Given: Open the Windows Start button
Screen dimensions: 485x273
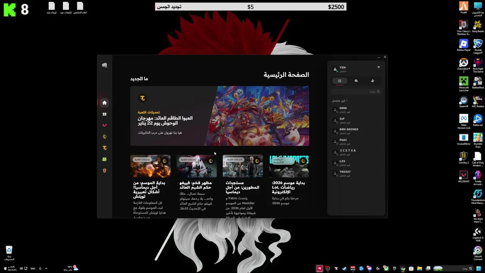Looking at the screenshot, I should point(478,268).
